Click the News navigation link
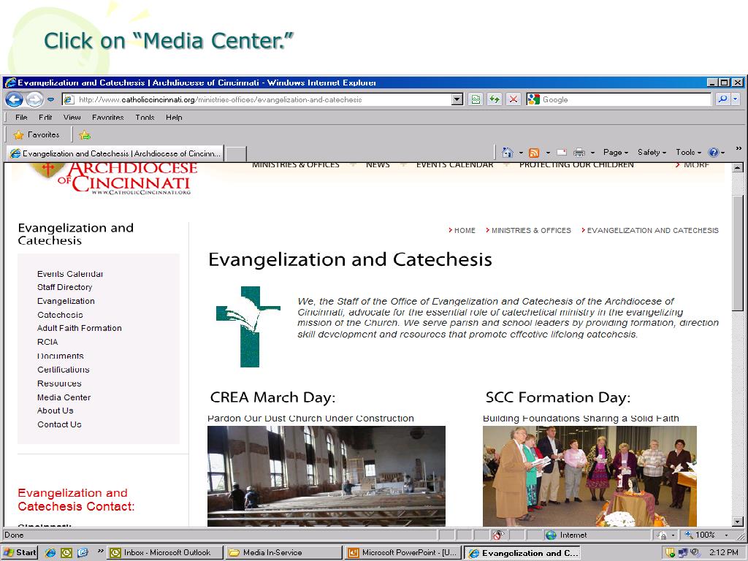The height and width of the screenshot is (561, 748). click(378, 165)
